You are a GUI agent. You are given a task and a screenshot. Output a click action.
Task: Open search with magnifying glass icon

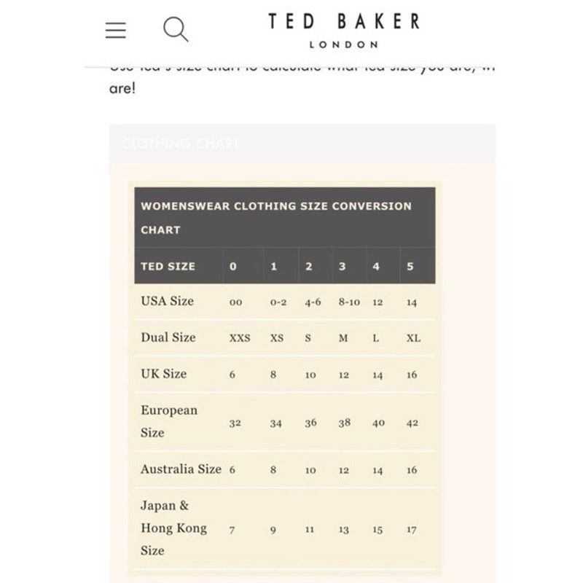click(x=176, y=29)
